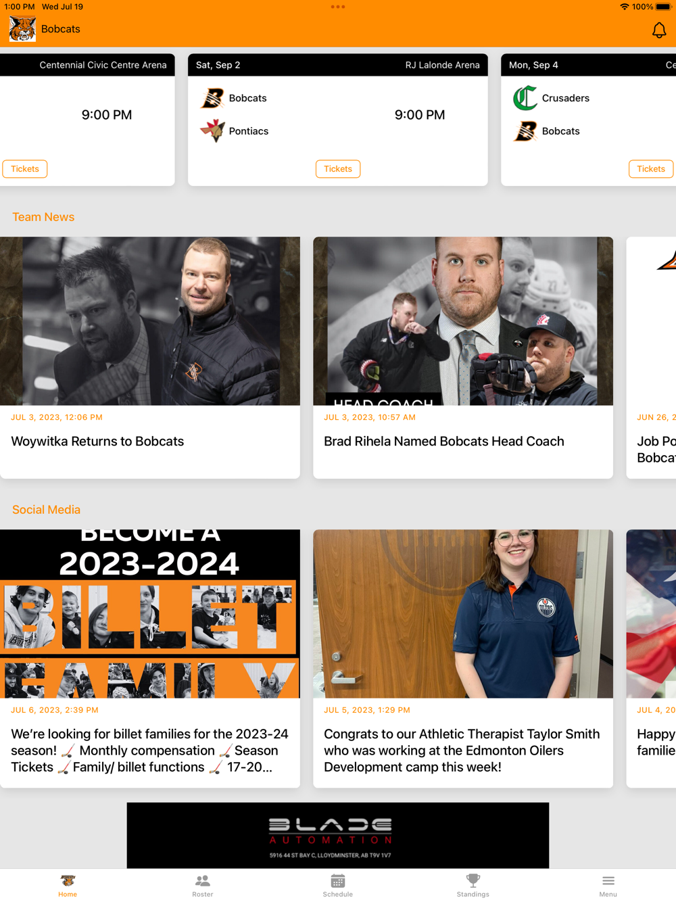Tap the Bobcats logo in Sep 2 game

[x=213, y=98]
